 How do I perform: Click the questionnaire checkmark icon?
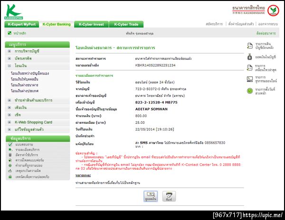click(10, 144)
